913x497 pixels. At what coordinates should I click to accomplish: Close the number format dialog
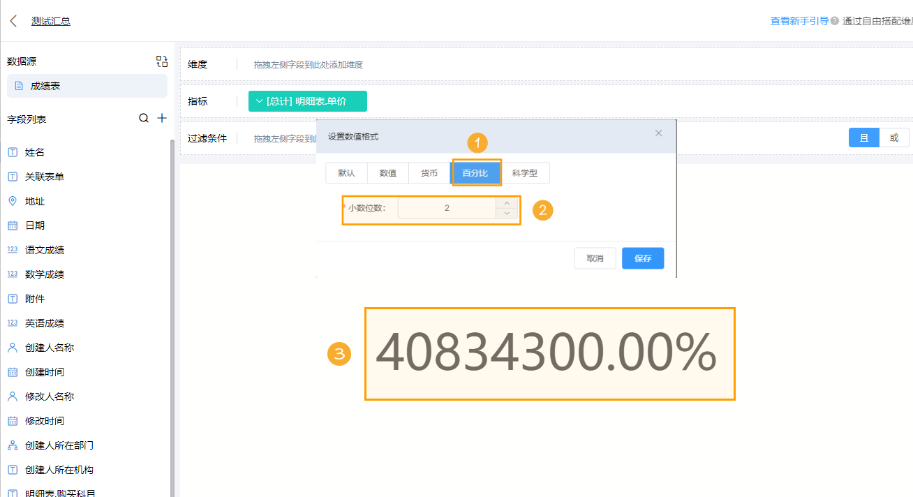point(658,133)
